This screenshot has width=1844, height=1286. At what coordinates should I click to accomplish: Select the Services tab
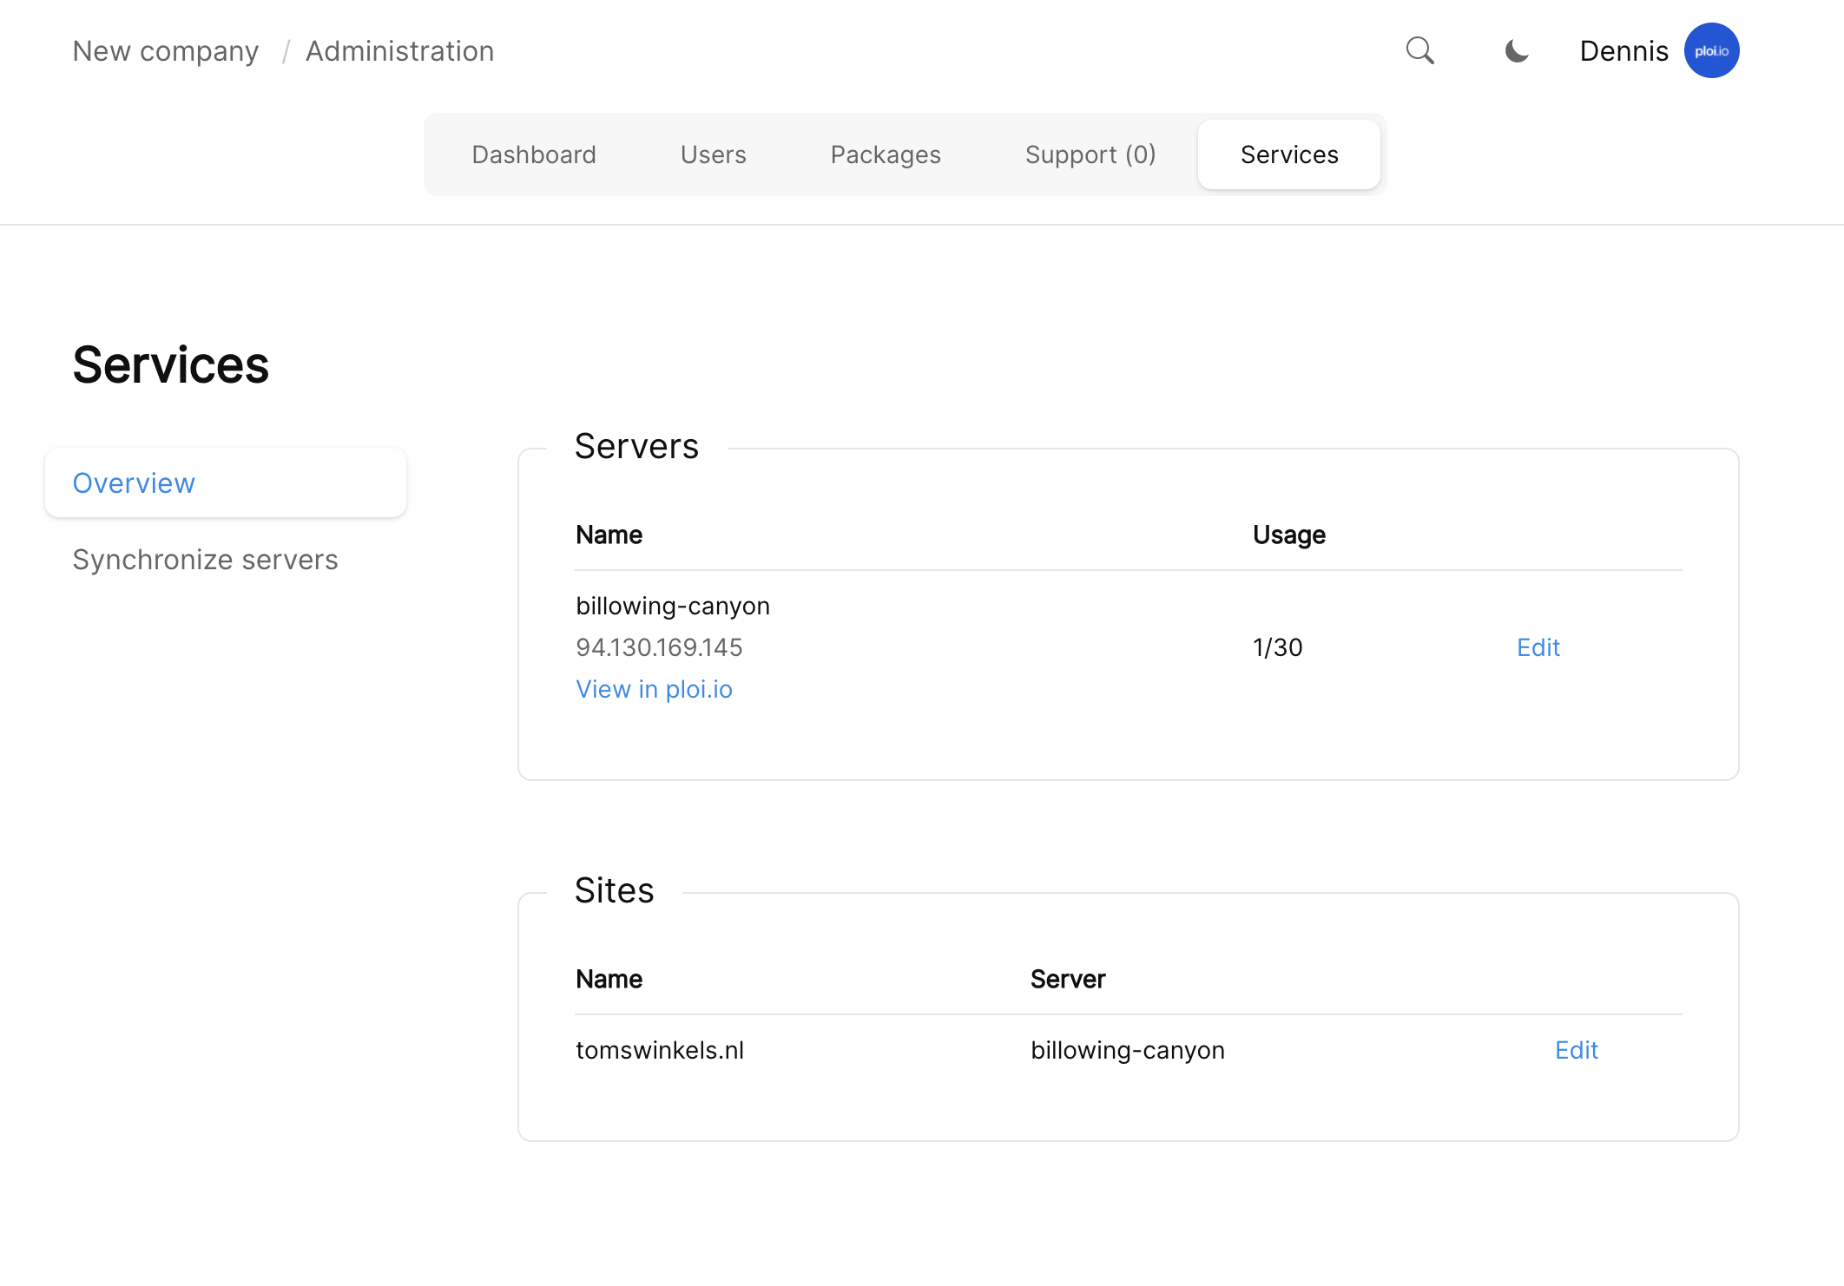coord(1289,154)
